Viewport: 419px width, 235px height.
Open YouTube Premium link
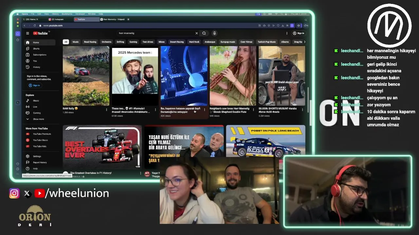(39, 134)
